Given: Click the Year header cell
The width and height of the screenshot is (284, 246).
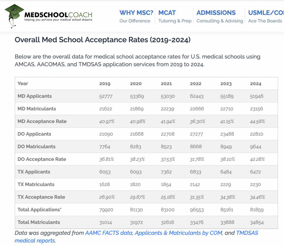Looking at the screenshot, I should click(x=23, y=83).
